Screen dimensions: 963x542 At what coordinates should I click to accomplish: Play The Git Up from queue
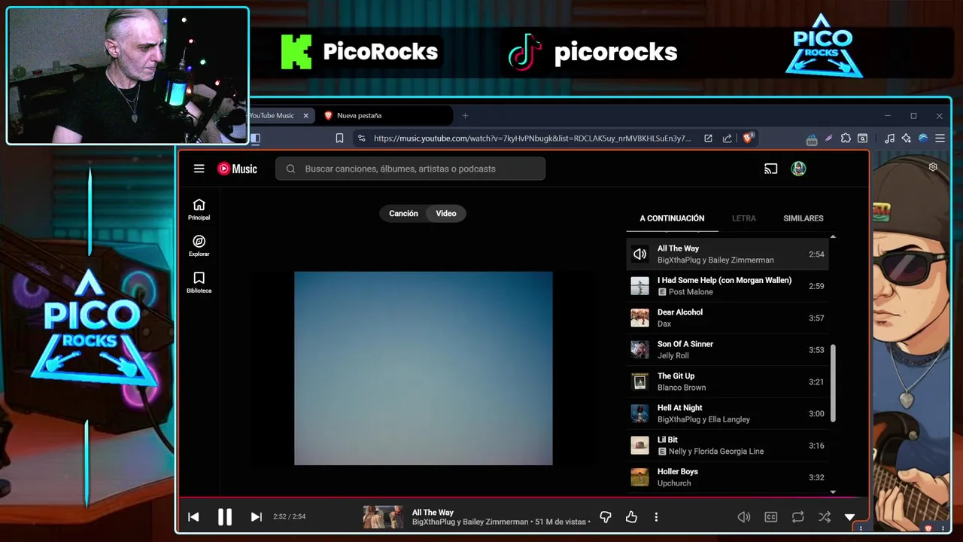click(727, 382)
